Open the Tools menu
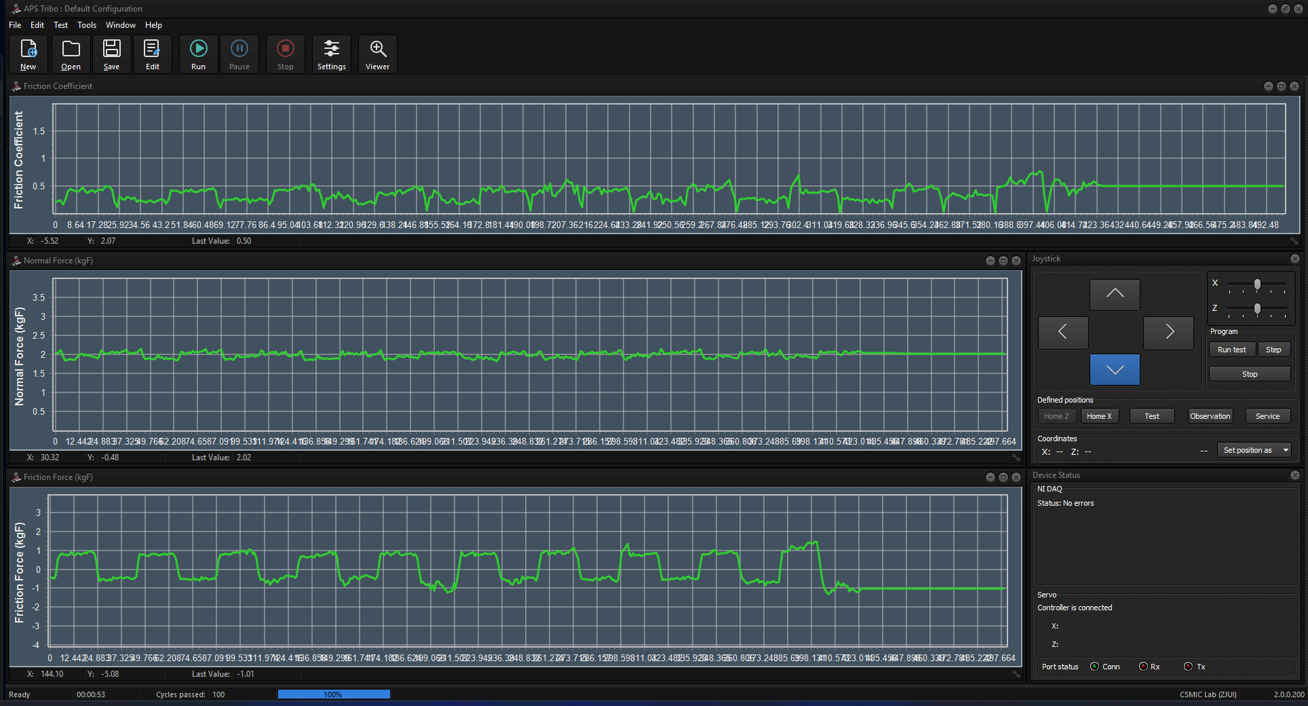 (x=86, y=25)
